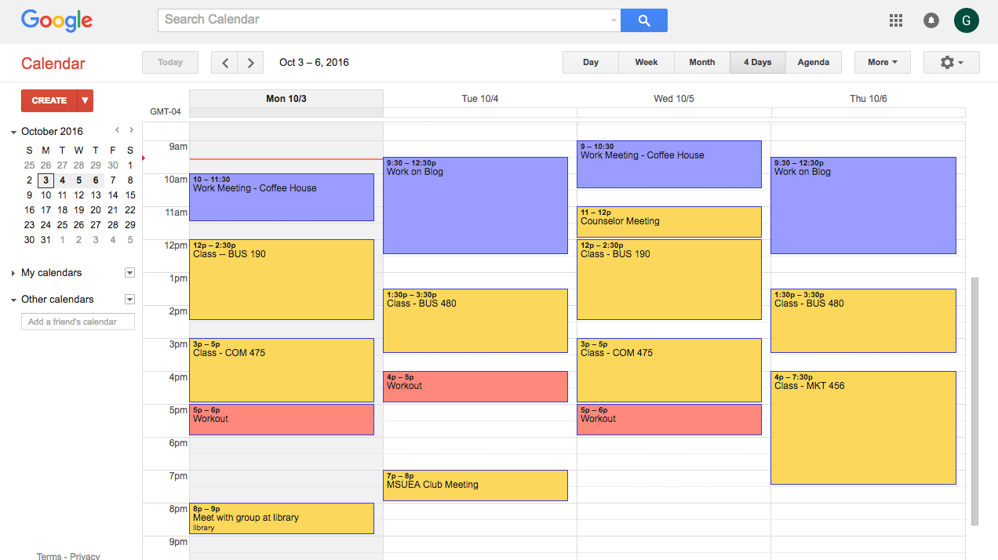Viewport: 998px width, 560px height.
Task: Open Monday's Class -- BUS 190 event
Action: (282, 279)
